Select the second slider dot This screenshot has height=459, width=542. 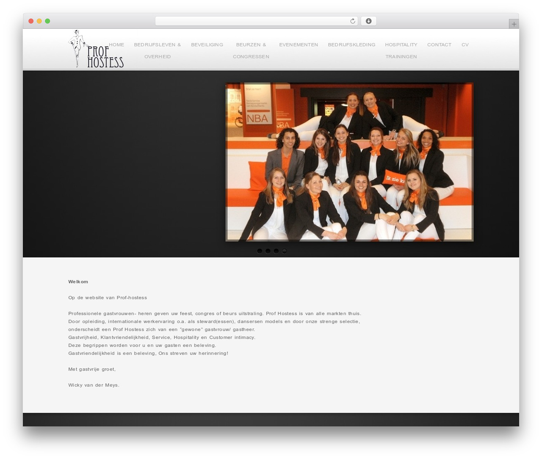[x=268, y=251]
